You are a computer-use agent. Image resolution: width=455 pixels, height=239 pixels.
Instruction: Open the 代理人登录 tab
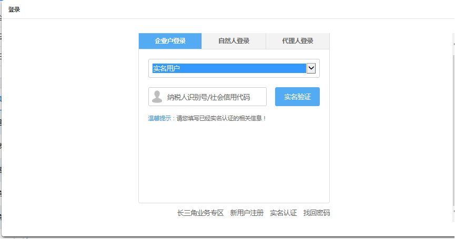pyautogui.click(x=297, y=41)
